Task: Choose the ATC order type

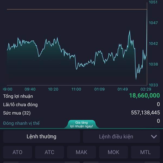Action: click(49, 152)
